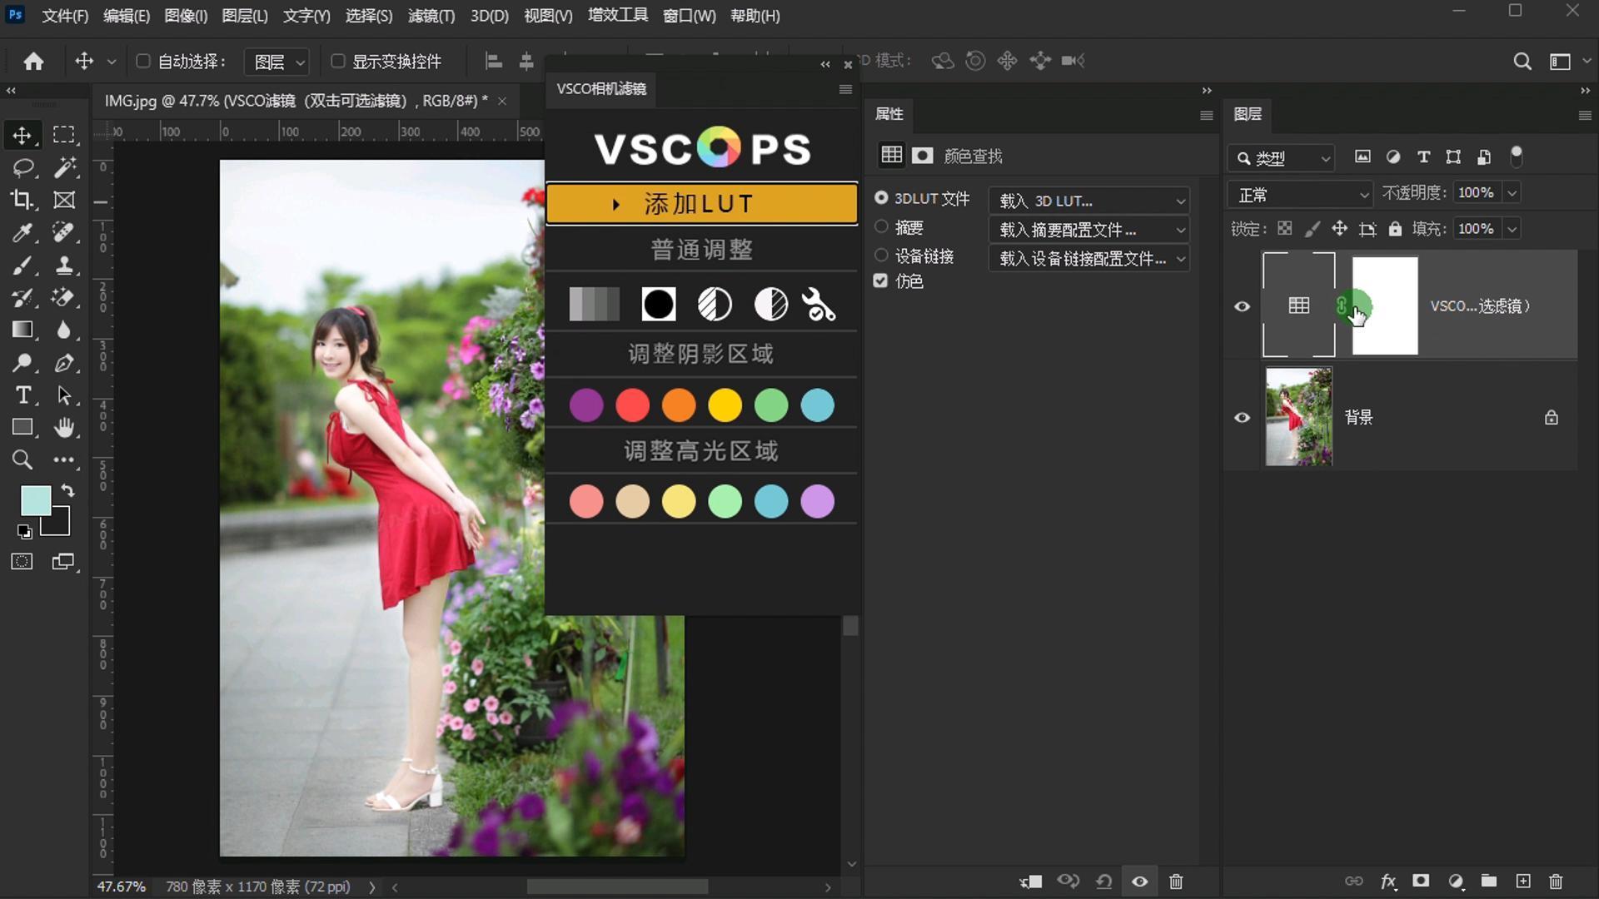Click the solid black circle adjustment icon
The height and width of the screenshot is (899, 1599).
pos(659,305)
